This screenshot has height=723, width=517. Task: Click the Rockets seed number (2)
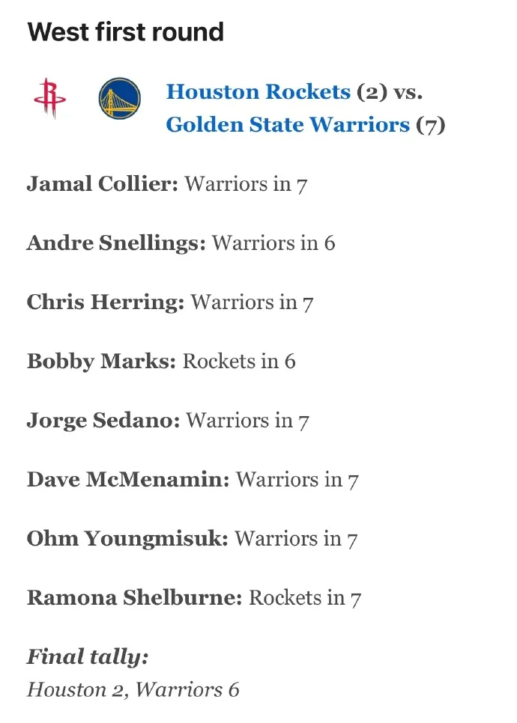tap(372, 92)
